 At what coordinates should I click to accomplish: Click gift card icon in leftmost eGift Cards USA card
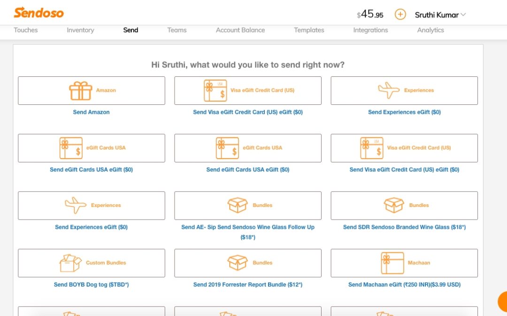click(x=71, y=148)
